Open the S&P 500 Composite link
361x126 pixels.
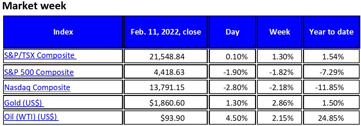click(39, 72)
